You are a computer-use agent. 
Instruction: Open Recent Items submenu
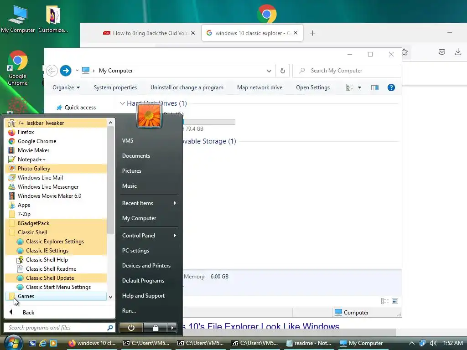(x=149, y=203)
